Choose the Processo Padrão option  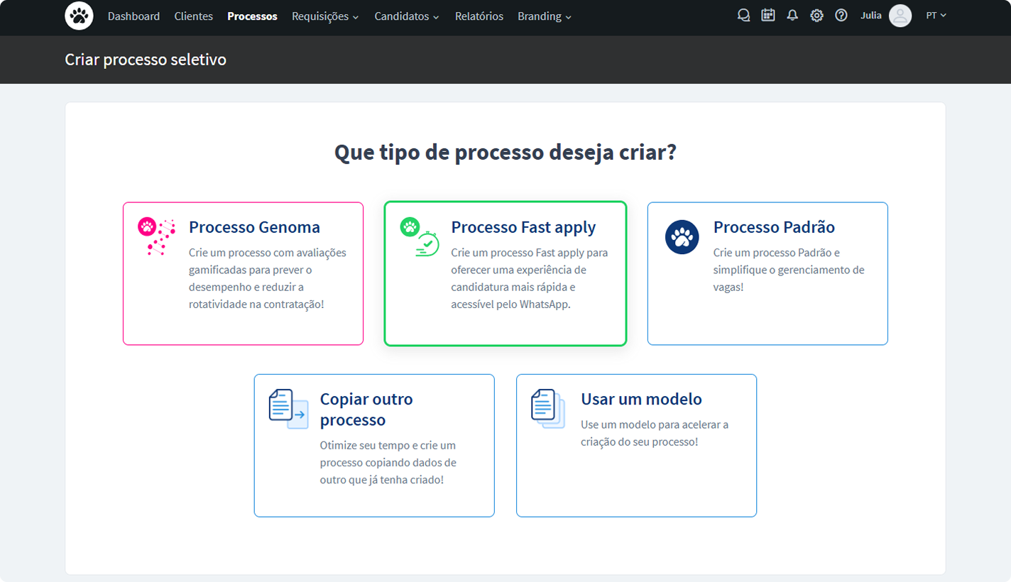(767, 273)
